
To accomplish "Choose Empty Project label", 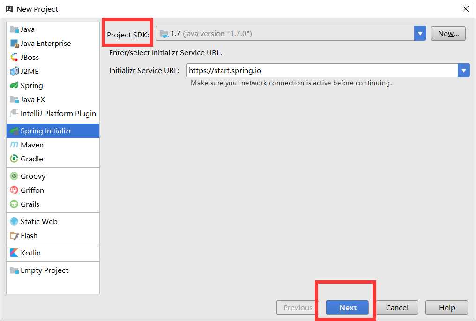I will click(x=45, y=270).
